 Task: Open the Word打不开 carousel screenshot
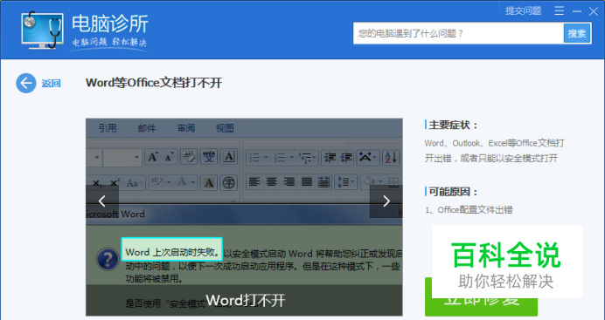(x=244, y=217)
